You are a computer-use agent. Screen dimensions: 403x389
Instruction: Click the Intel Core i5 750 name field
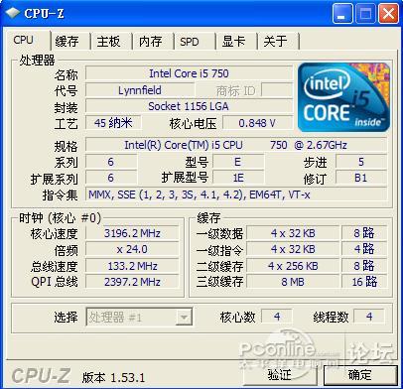pos(190,73)
